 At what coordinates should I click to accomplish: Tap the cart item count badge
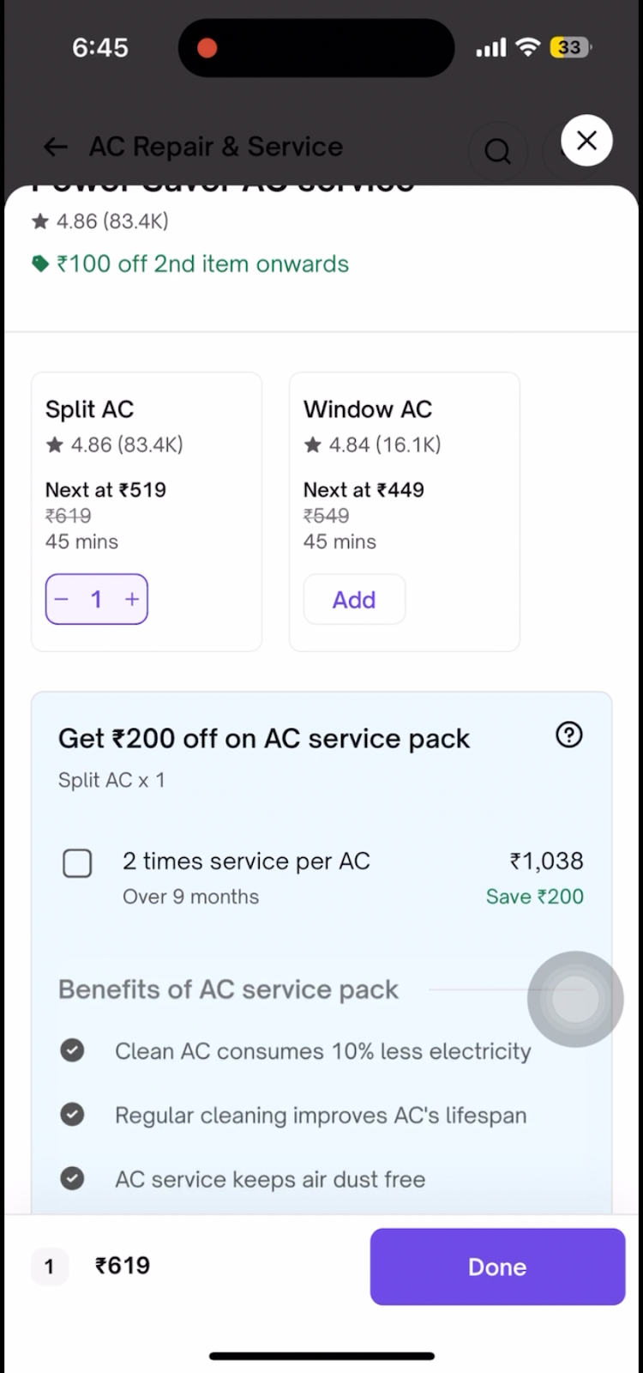49,1267
